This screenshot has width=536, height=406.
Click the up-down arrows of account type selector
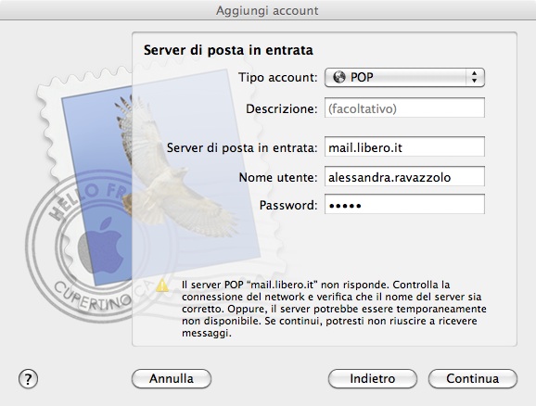click(x=474, y=77)
